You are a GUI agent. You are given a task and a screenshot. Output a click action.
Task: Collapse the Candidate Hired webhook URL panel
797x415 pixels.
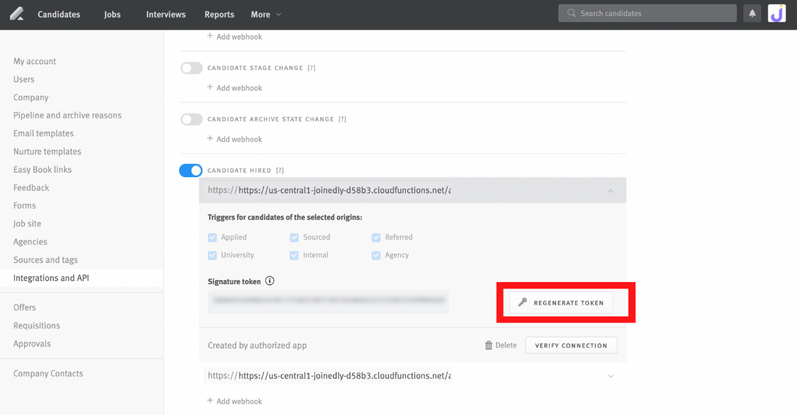611,190
